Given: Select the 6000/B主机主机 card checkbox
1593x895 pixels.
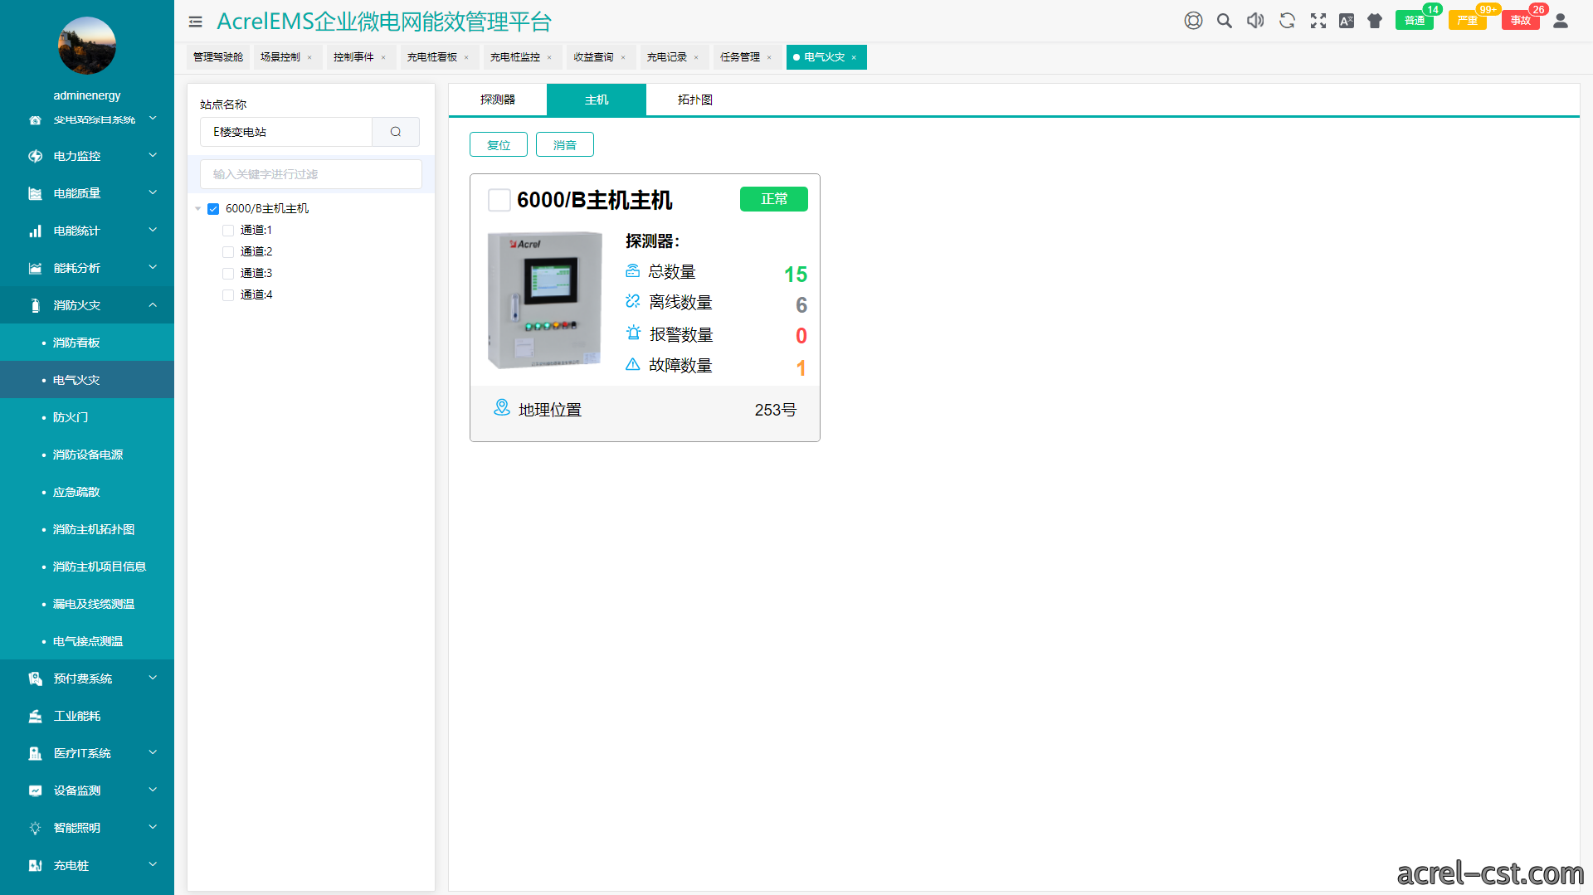Looking at the screenshot, I should point(499,200).
